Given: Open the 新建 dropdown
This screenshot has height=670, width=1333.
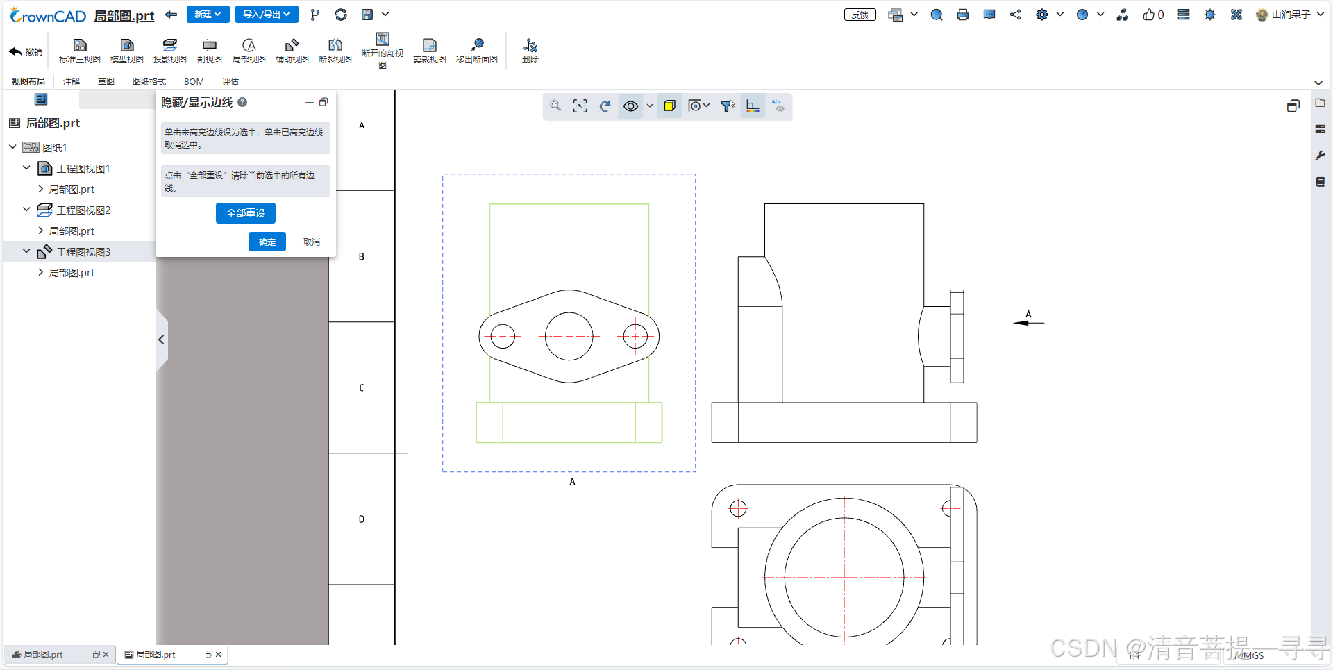Looking at the screenshot, I should click(208, 14).
